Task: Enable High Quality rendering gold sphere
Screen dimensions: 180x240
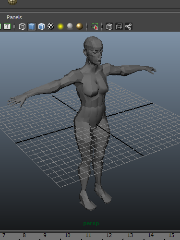Action: point(80,26)
